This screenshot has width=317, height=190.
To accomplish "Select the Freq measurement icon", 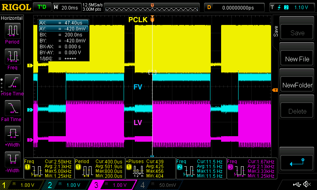I will [13, 56].
